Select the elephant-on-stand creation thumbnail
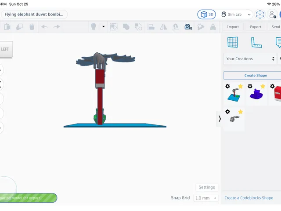This screenshot has height=211, width=281. pos(234,95)
